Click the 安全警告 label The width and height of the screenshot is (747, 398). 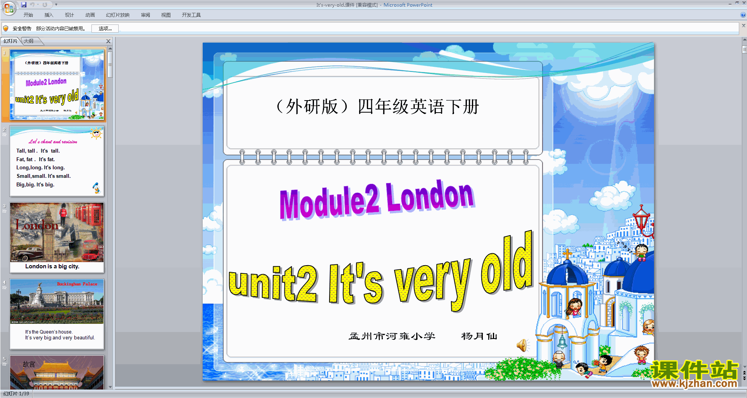click(22, 29)
